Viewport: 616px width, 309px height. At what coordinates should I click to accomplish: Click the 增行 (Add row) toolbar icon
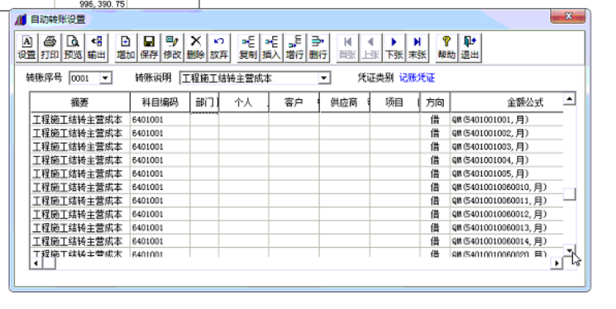294,48
